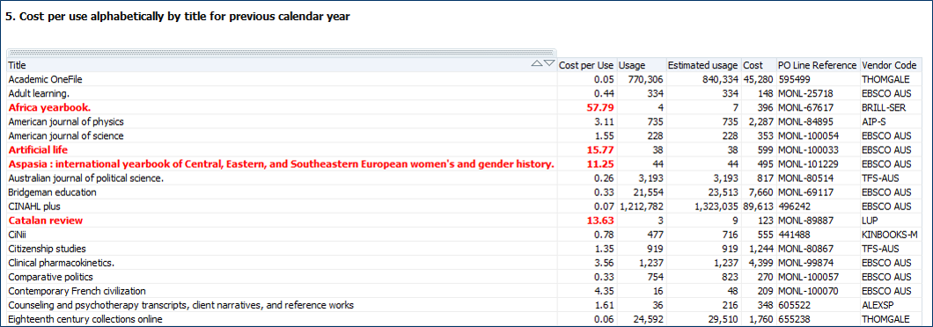The image size is (933, 327).
Task: Click the Cost column header
Action: click(x=758, y=65)
